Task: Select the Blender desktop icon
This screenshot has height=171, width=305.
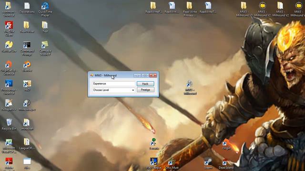Action: (x=27, y=66)
